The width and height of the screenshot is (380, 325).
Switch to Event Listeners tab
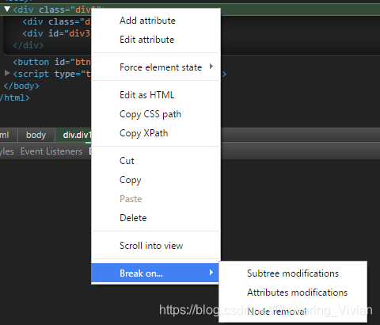51,151
